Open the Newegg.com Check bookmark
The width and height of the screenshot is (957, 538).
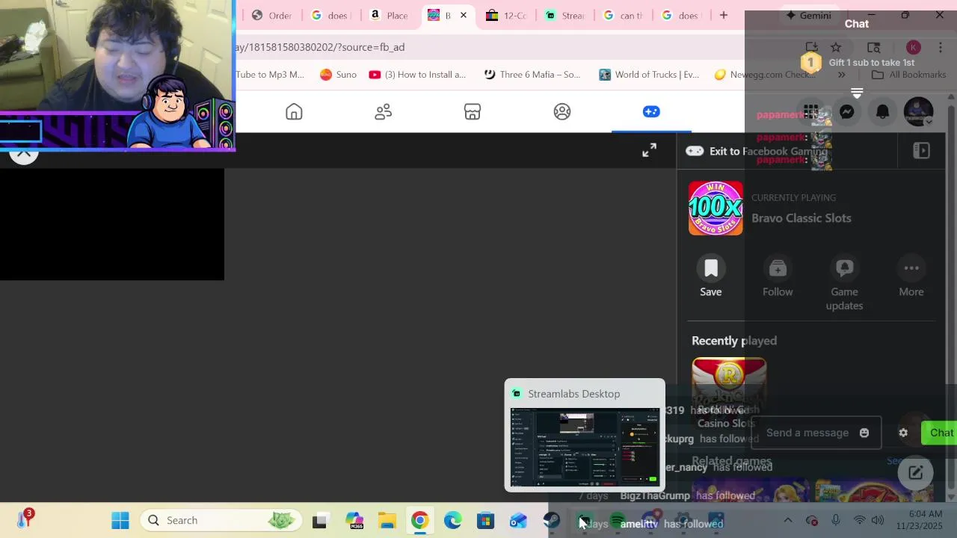pyautogui.click(x=766, y=75)
